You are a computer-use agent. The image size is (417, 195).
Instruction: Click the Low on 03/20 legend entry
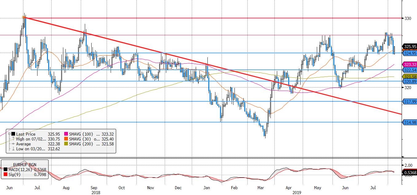pos(30,149)
